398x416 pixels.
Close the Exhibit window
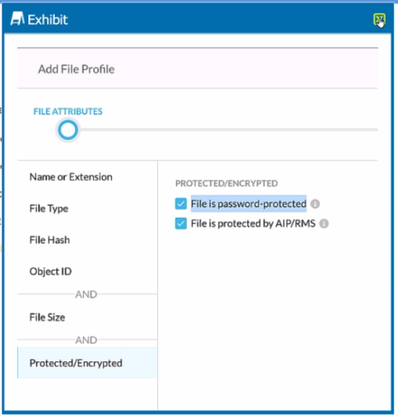tap(379, 20)
